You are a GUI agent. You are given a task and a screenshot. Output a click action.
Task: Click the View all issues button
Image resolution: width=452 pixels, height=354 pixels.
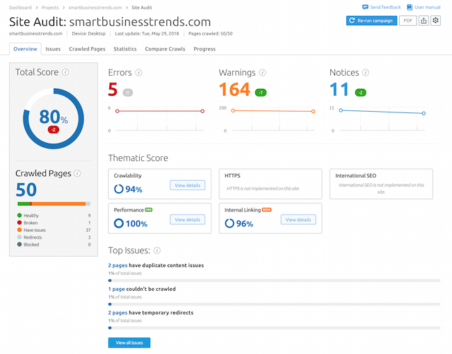click(129, 342)
